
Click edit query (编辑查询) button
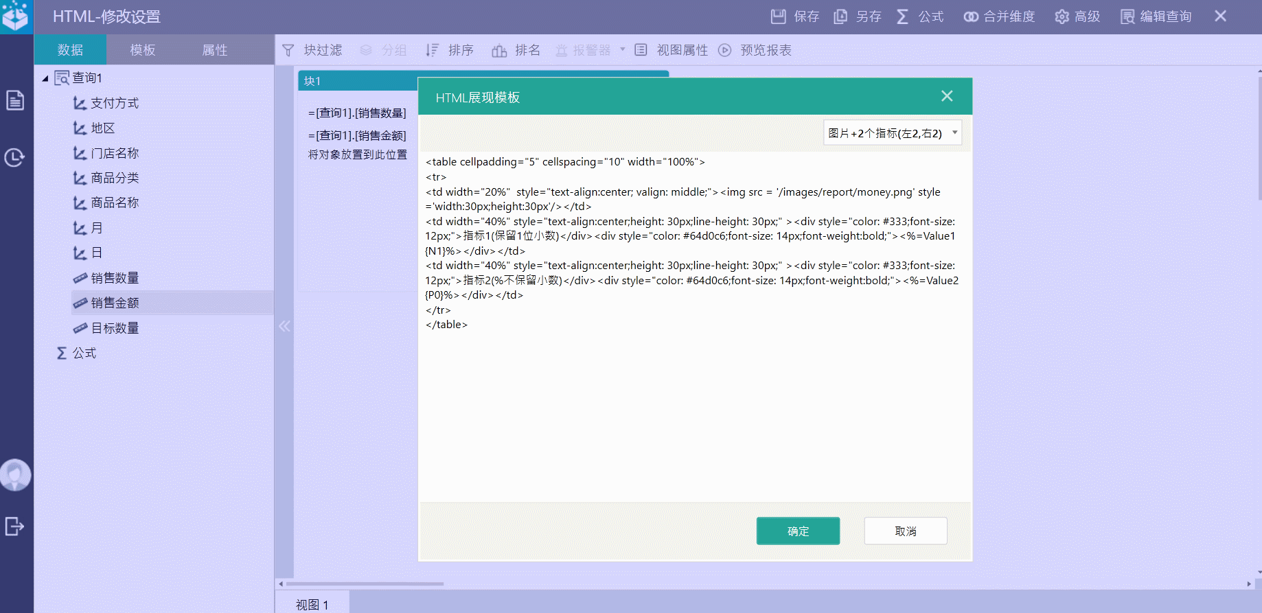1156,16
